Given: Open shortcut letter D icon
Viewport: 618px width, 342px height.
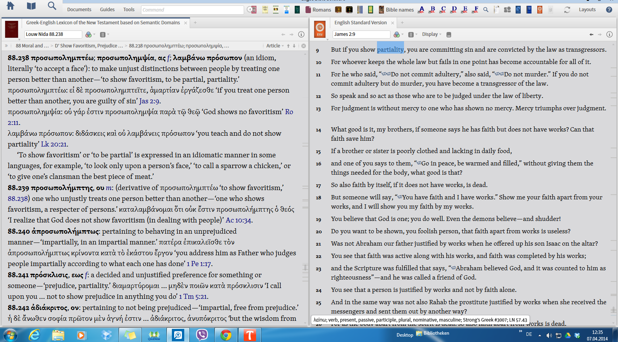Looking at the screenshot, I should (454, 10).
